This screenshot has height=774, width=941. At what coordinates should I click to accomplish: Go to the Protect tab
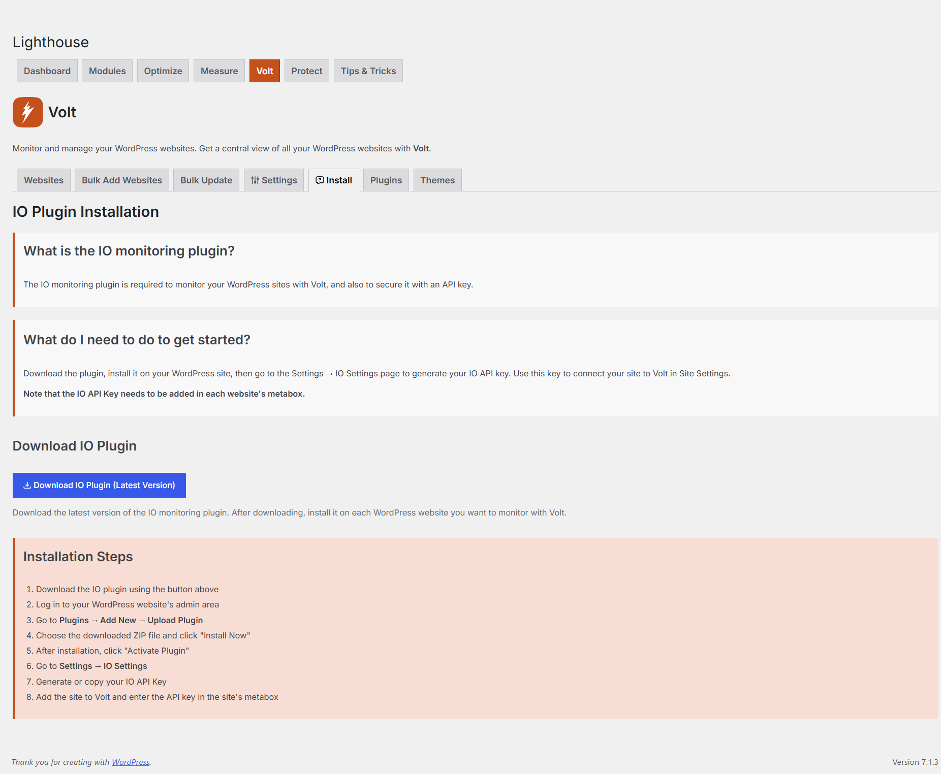(x=307, y=71)
